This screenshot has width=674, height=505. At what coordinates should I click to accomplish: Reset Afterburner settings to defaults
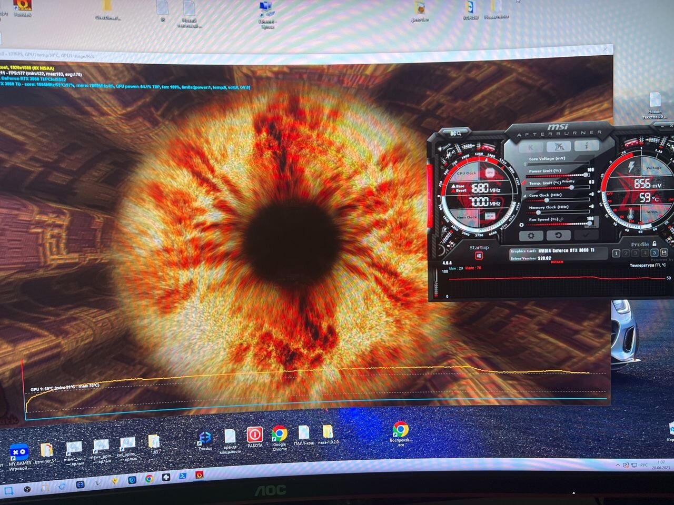(558, 236)
